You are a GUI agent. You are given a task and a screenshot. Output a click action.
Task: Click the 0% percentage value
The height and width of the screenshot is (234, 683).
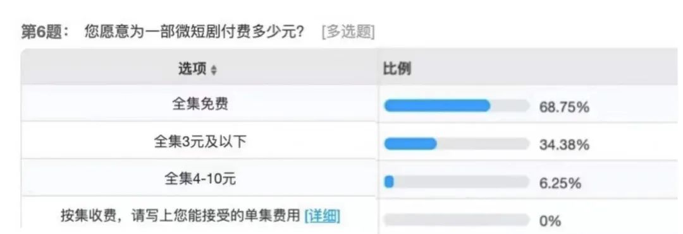click(x=550, y=221)
